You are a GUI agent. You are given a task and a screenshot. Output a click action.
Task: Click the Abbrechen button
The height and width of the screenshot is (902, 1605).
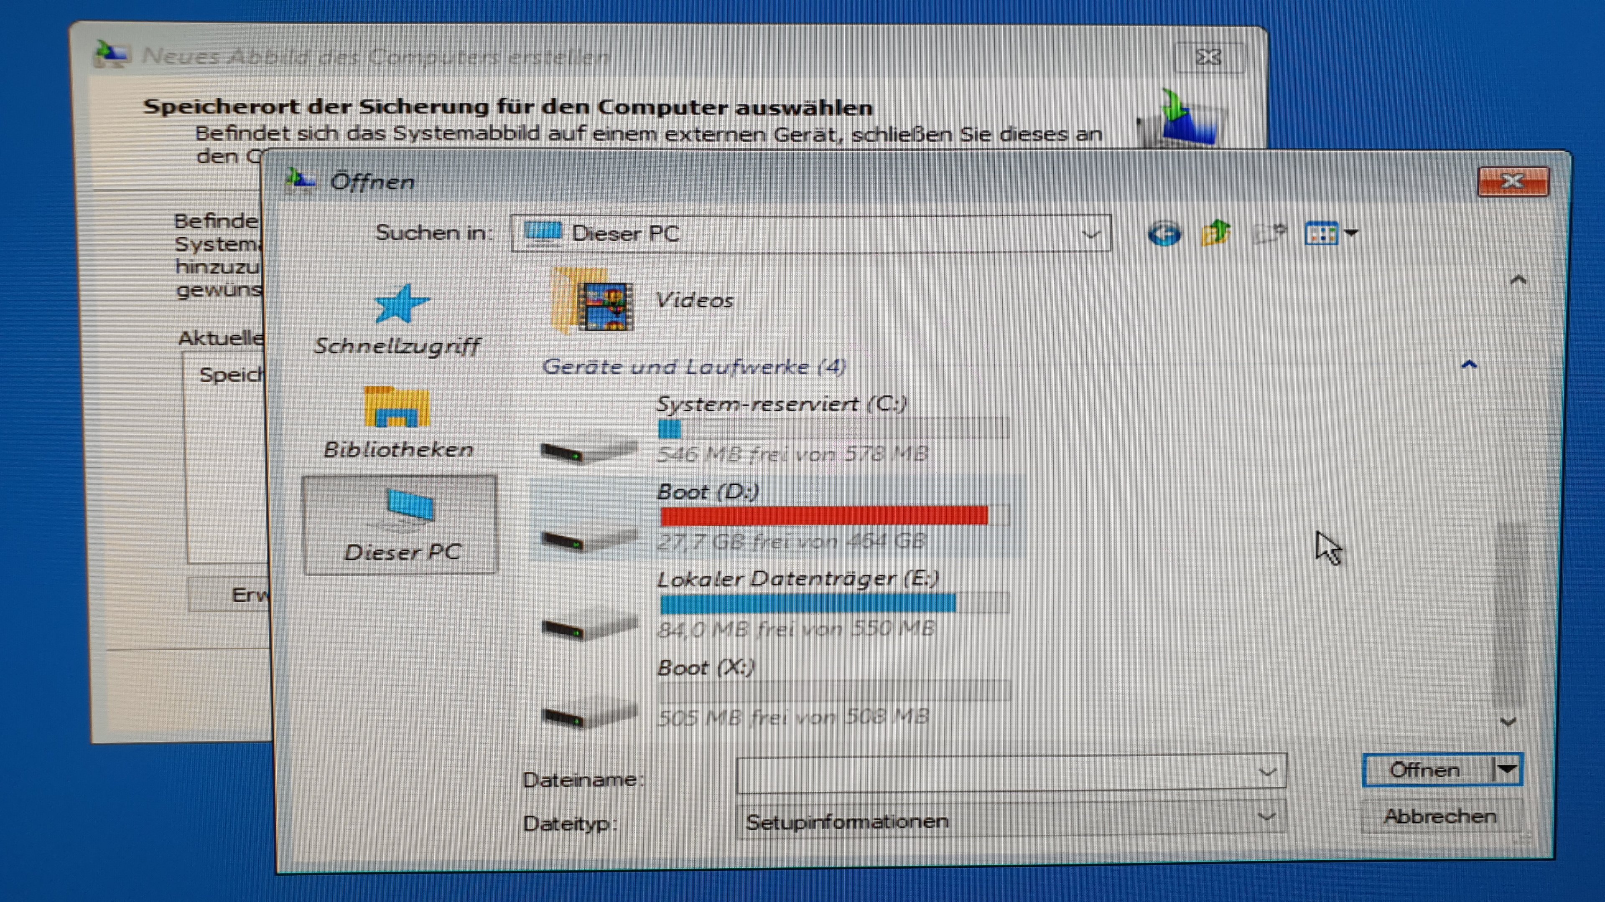(x=1440, y=816)
